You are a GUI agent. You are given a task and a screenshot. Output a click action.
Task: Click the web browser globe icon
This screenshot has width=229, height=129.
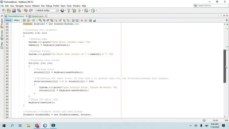(x=62, y=10)
